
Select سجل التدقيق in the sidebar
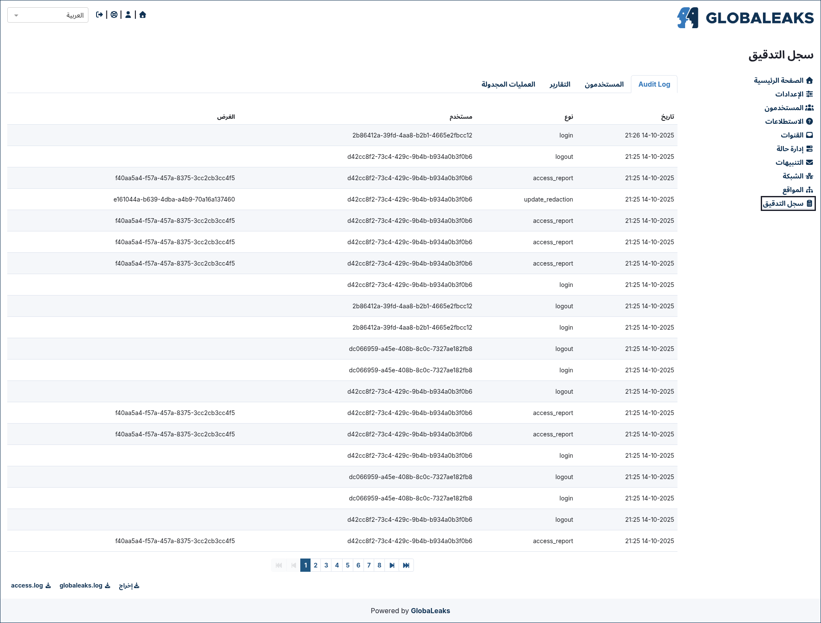(788, 203)
